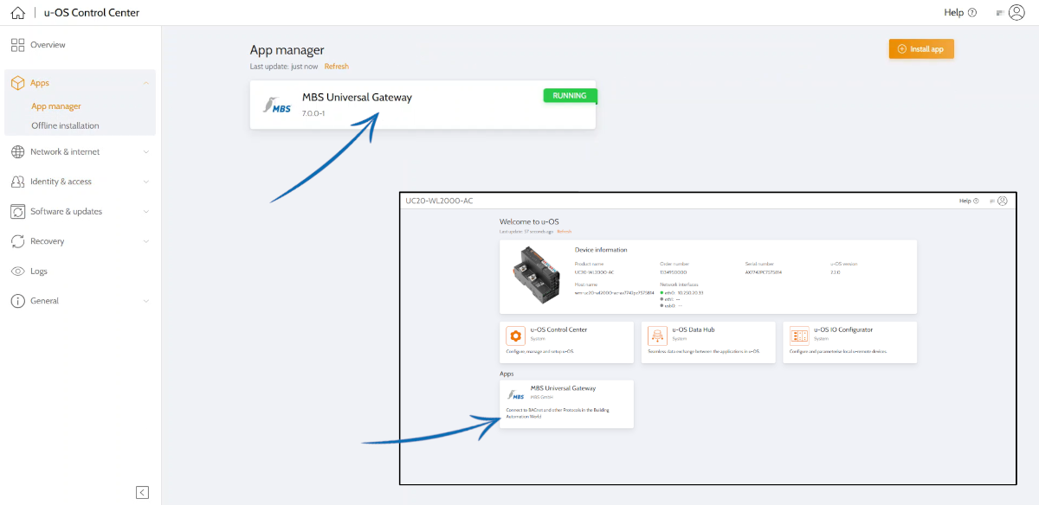The image size is (1039, 505).
Task: Click the Logs eye icon
Action: [x=17, y=272]
